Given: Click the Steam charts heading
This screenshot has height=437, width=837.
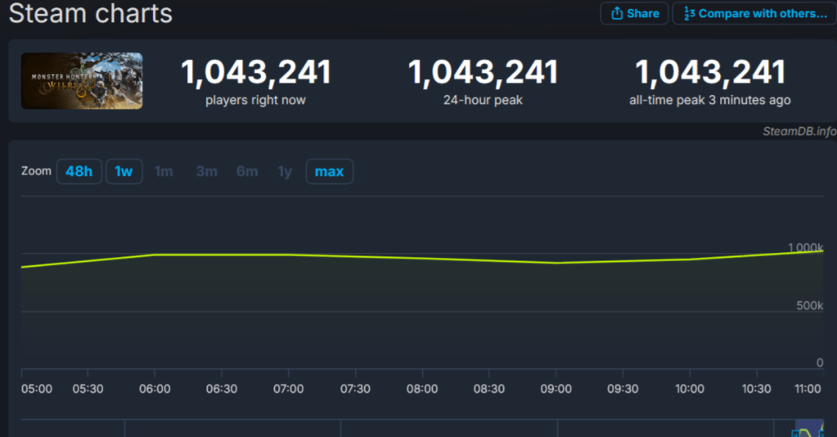Looking at the screenshot, I should [x=91, y=13].
